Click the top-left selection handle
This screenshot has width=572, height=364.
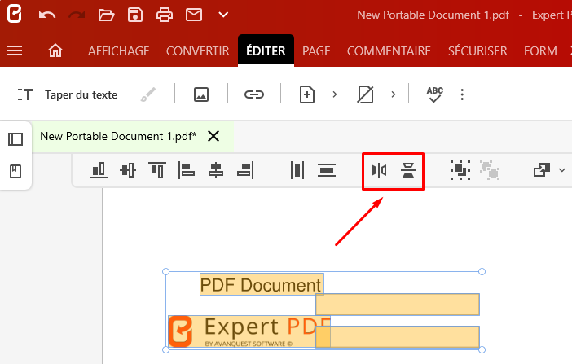(165, 272)
